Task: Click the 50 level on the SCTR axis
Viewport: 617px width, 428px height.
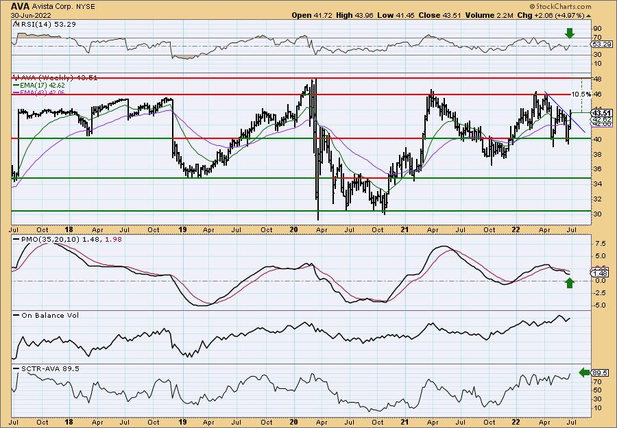Action: (x=597, y=390)
